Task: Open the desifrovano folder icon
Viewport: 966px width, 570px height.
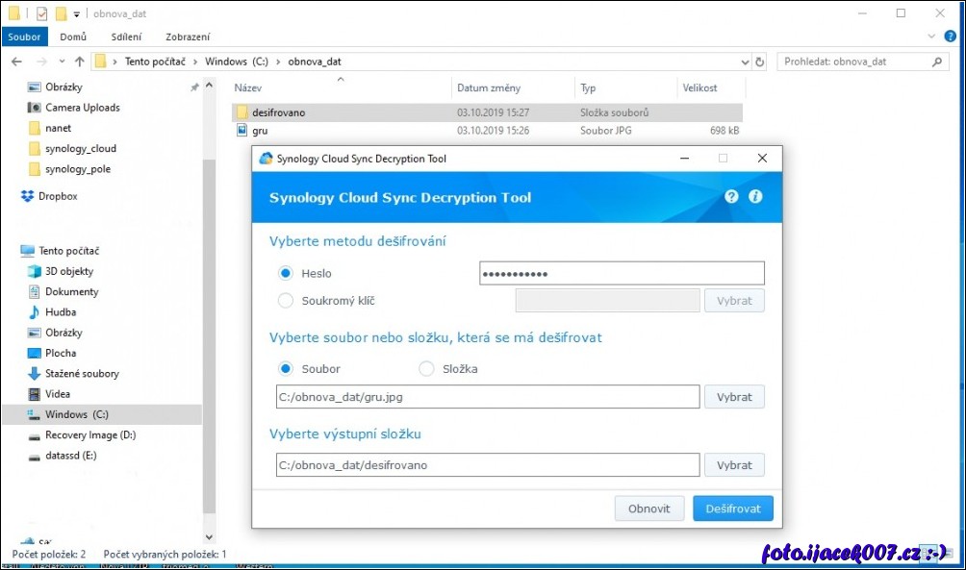Action: [242, 112]
